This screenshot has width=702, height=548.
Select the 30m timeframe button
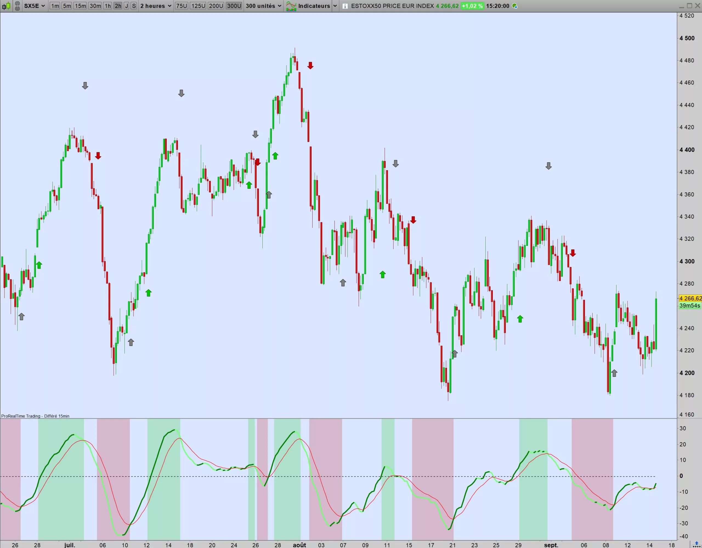[x=95, y=6]
